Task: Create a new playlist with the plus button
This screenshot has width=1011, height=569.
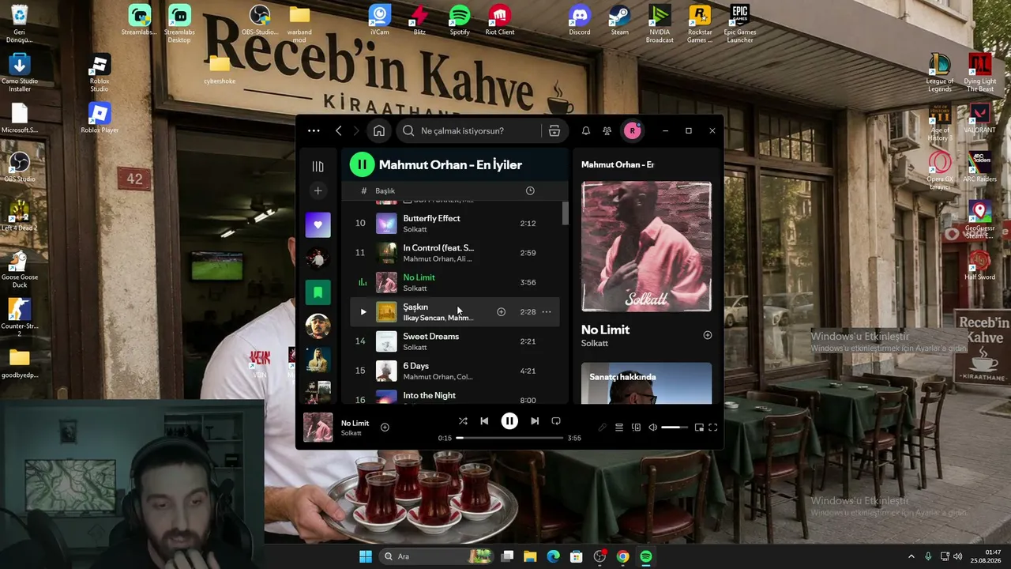Action: pos(318,190)
